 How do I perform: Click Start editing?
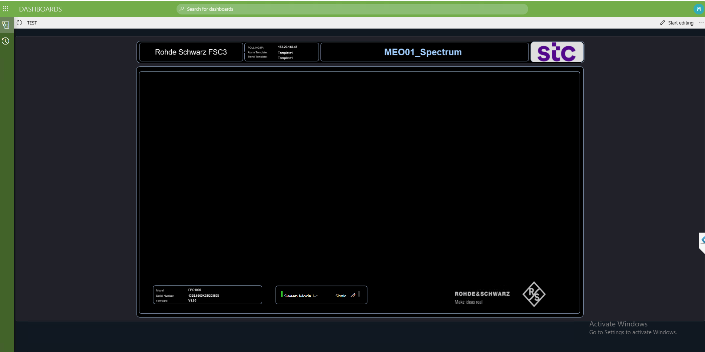(677, 23)
